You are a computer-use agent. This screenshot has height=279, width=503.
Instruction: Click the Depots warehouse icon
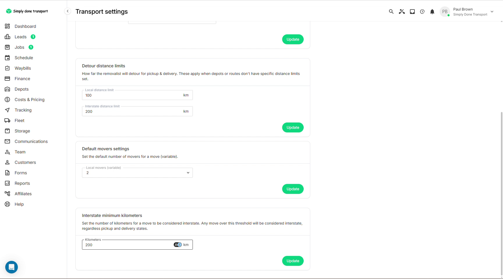[7, 89]
